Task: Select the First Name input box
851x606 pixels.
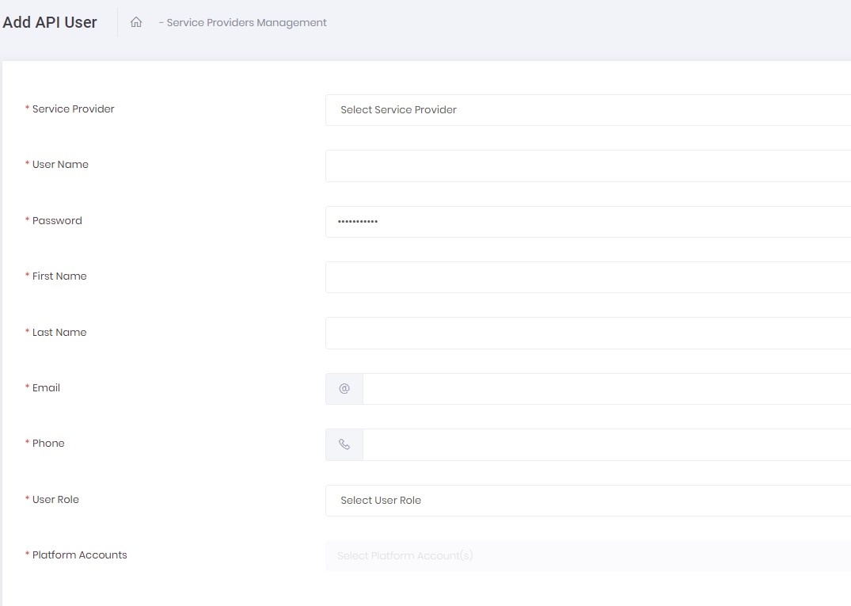Action: point(587,277)
